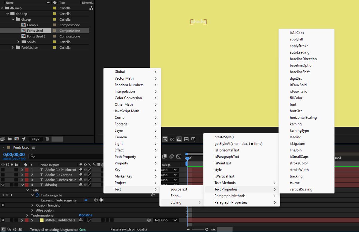This screenshot has height=232, width=359.
Task: Toggle layer switches pane at timeline bottom-left
Action: pyautogui.click(x=3, y=229)
